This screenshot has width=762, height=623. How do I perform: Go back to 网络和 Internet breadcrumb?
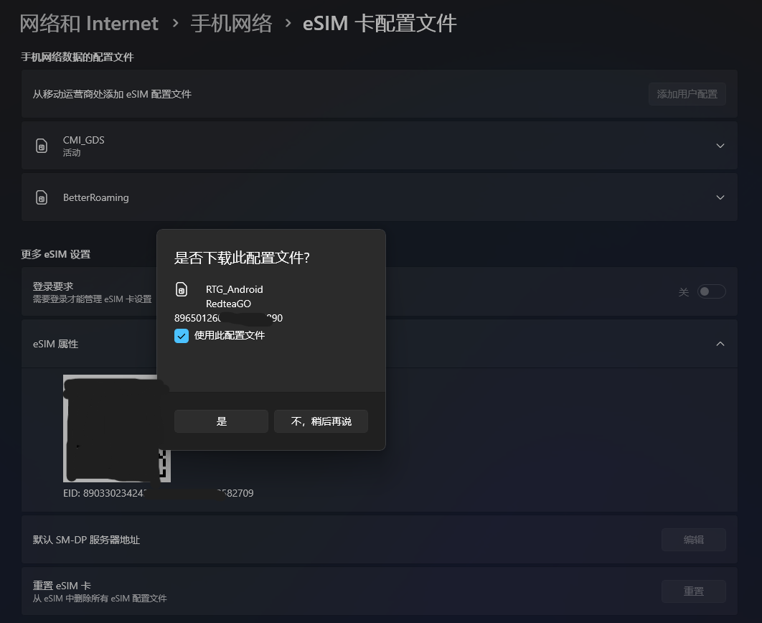point(89,23)
